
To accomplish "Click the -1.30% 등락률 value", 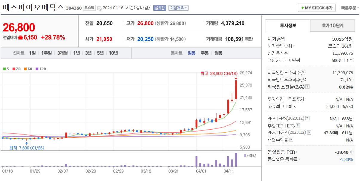I will pyautogui.click(x=346, y=159).
